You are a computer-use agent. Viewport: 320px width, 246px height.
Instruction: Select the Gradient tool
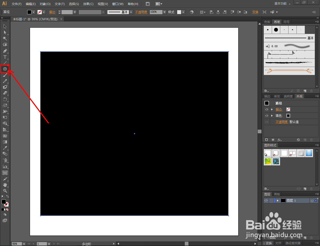pyautogui.click(x=5, y=142)
